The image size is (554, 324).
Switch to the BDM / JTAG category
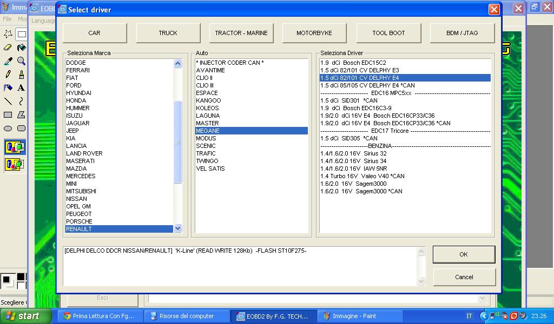pos(462,33)
